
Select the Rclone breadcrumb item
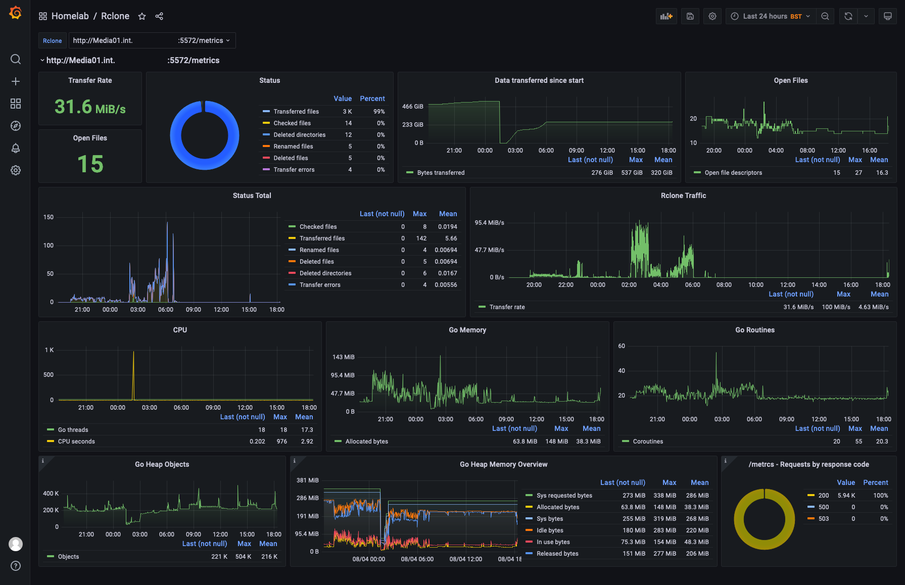(x=115, y=16)
